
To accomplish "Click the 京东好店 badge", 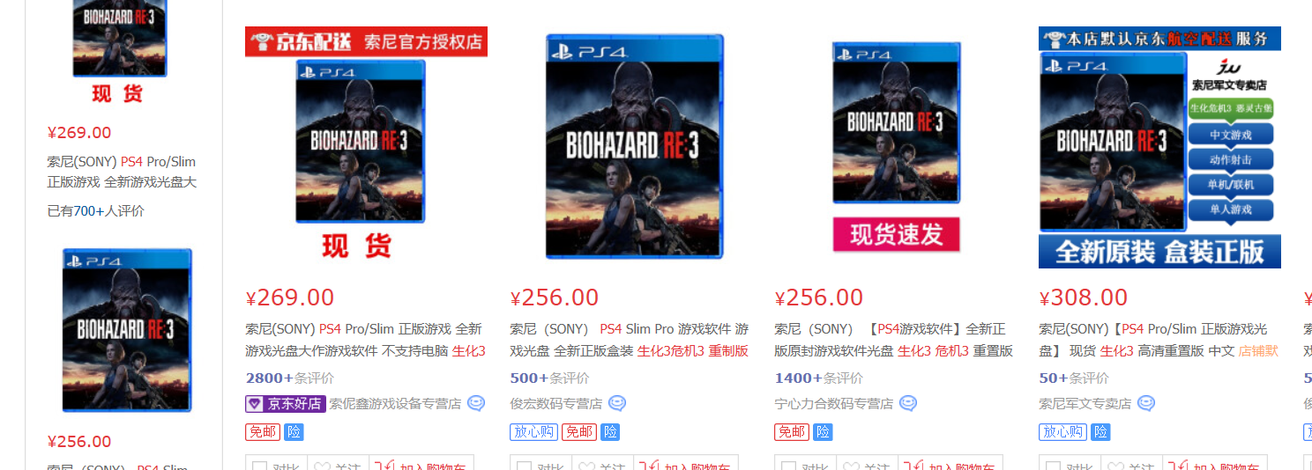I will pos(286,404).
